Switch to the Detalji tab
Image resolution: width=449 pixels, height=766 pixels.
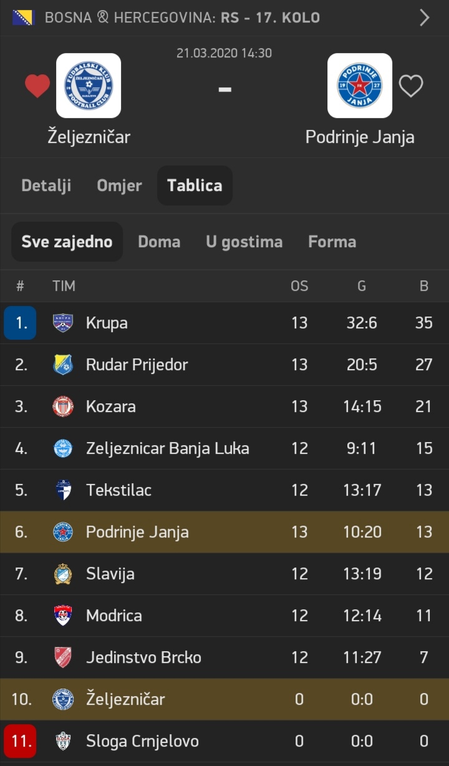(46, 185)
